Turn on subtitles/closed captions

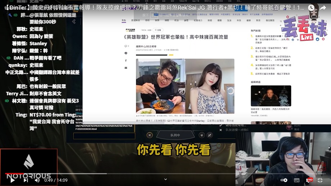296,180
